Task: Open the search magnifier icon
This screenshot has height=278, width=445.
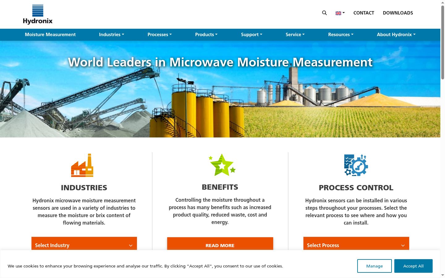Action: (x=324, y=13)
